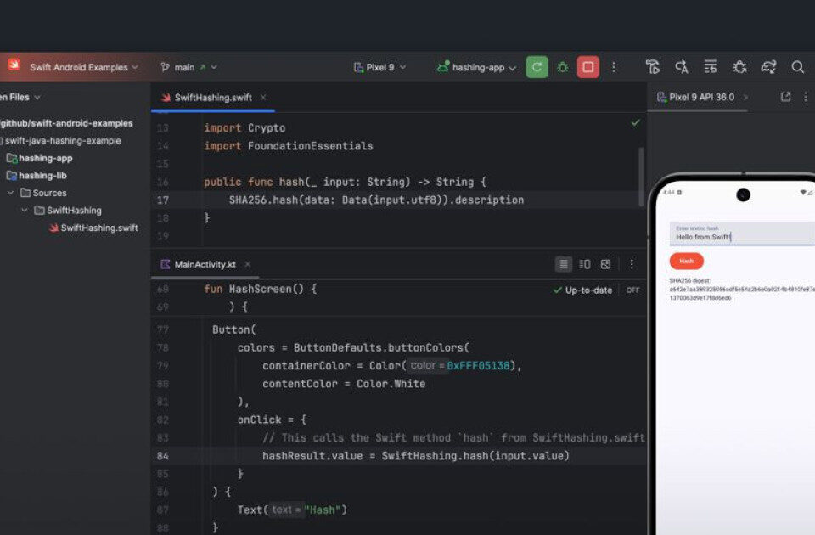Toggle the preview OFF switch label
Screen dimensions: 815x535
tap(632, 290)
